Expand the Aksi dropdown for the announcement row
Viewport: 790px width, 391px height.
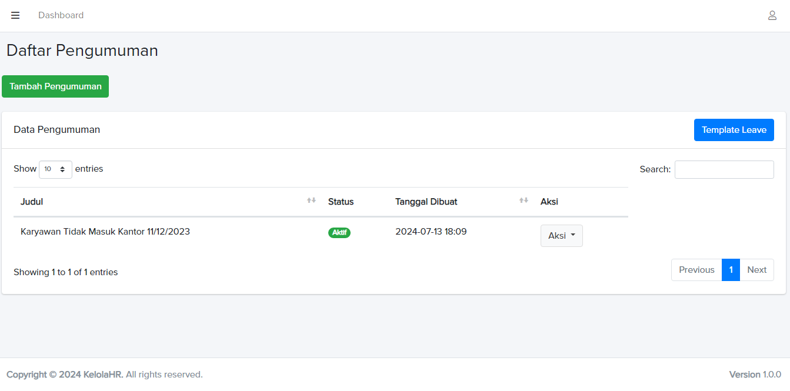(x=561, y=236)
